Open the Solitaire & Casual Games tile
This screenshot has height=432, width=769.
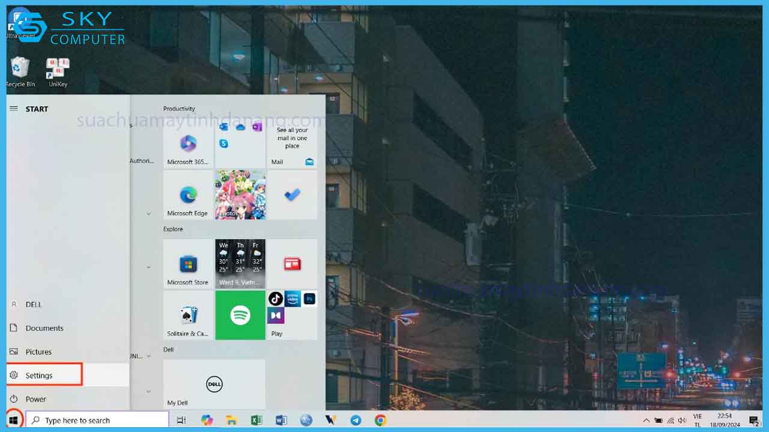click(188, 316)
